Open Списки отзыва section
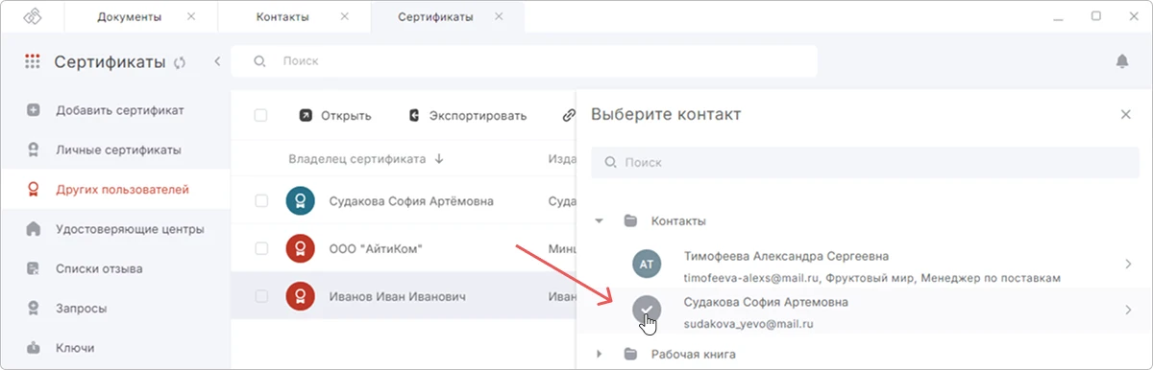The width and height of the screenshot is (1153, 370). pos(115,268)
